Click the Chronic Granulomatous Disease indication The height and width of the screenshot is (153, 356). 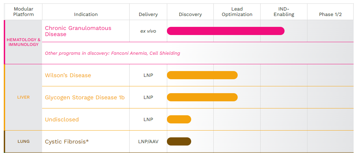click(x=78, y=31)
